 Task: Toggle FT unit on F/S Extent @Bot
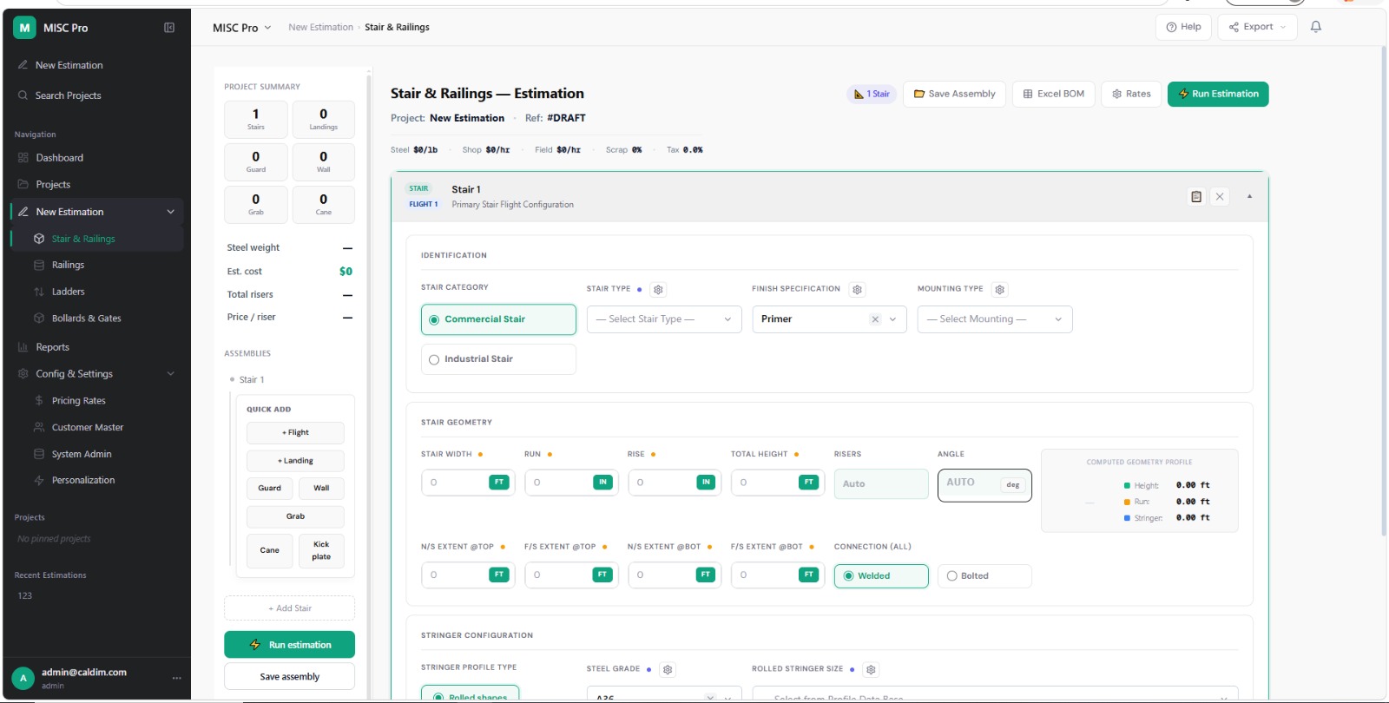pos(809,575)
